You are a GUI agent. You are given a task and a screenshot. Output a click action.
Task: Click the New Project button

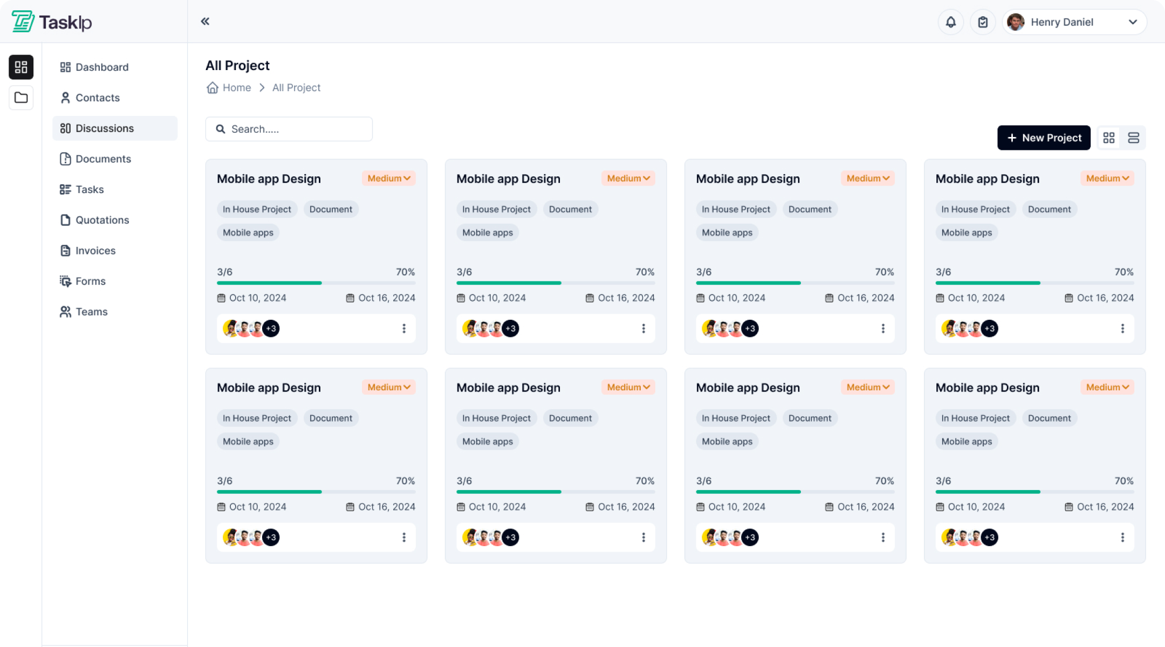(x=1044, y=137)
